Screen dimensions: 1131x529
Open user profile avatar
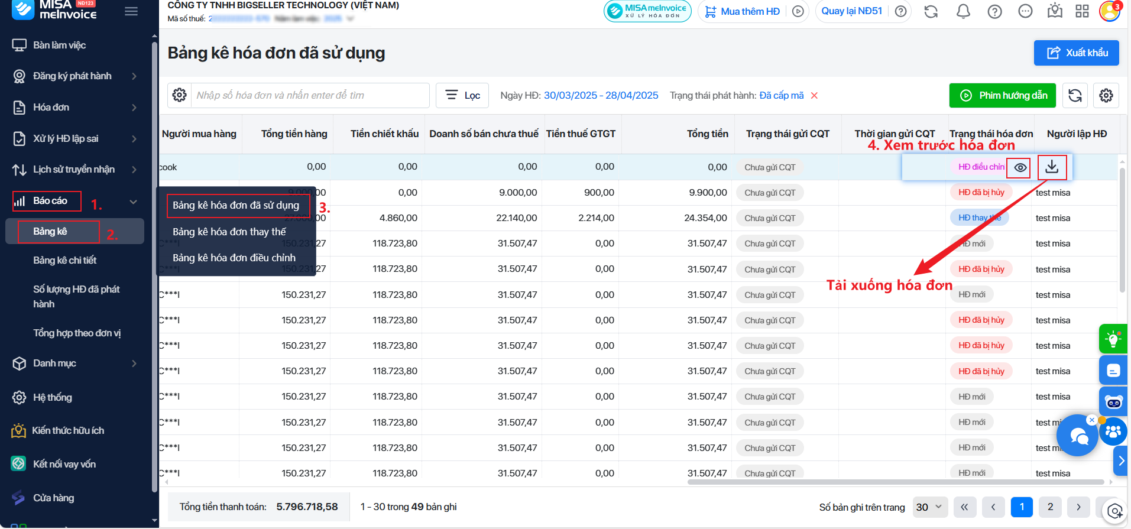tap(1110, 11)
